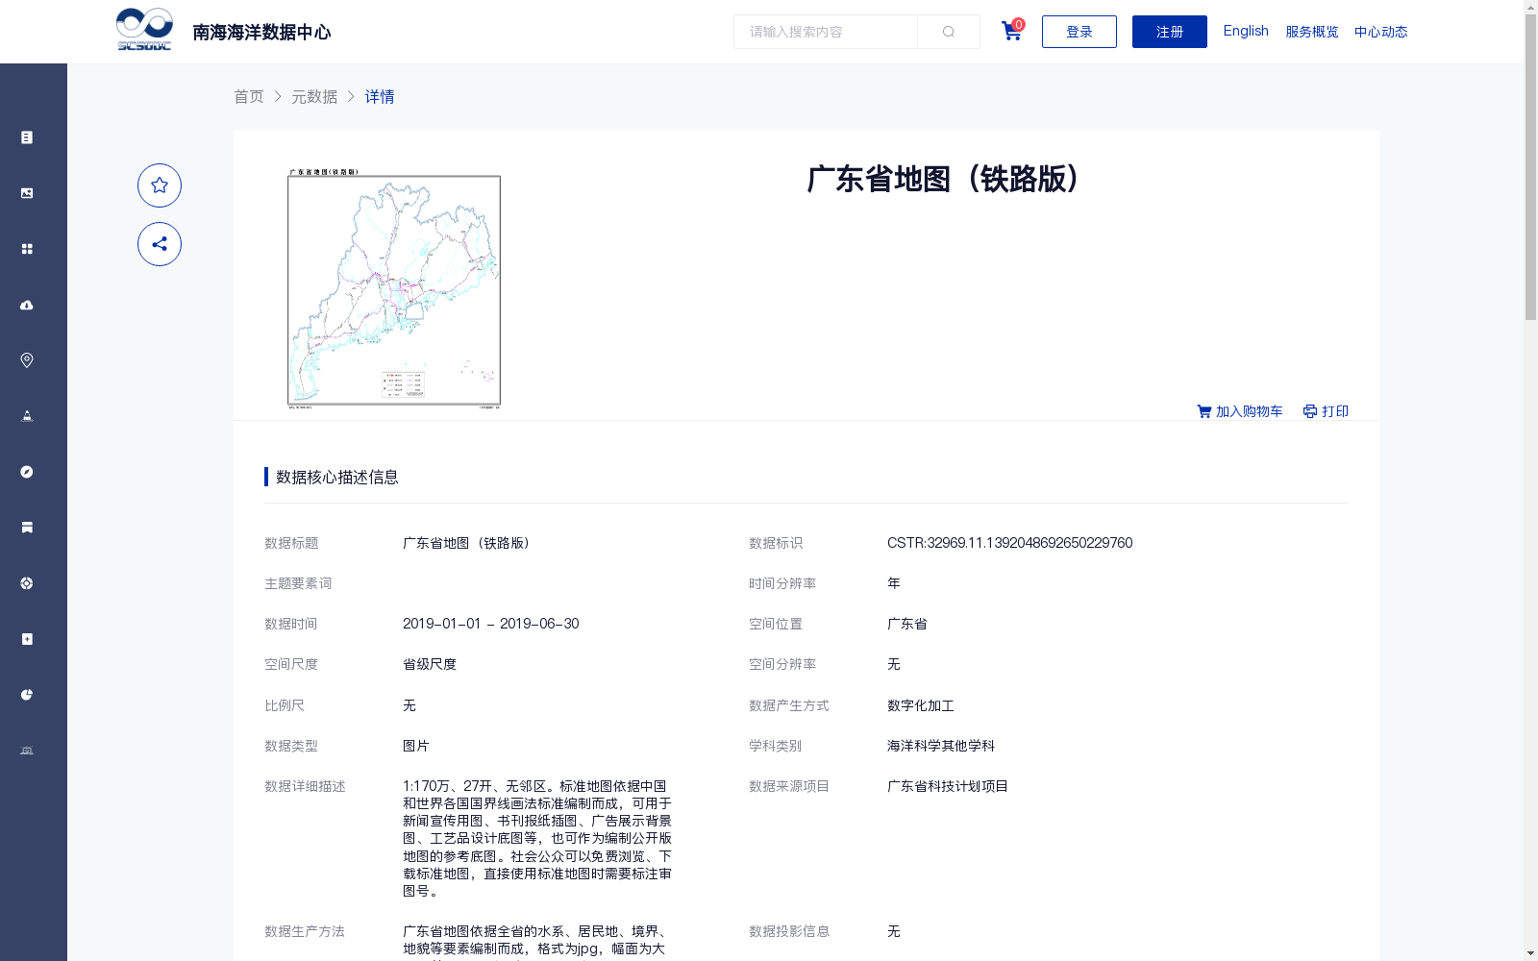Click the last sidebar icon below the pie chart

[27, 751]
